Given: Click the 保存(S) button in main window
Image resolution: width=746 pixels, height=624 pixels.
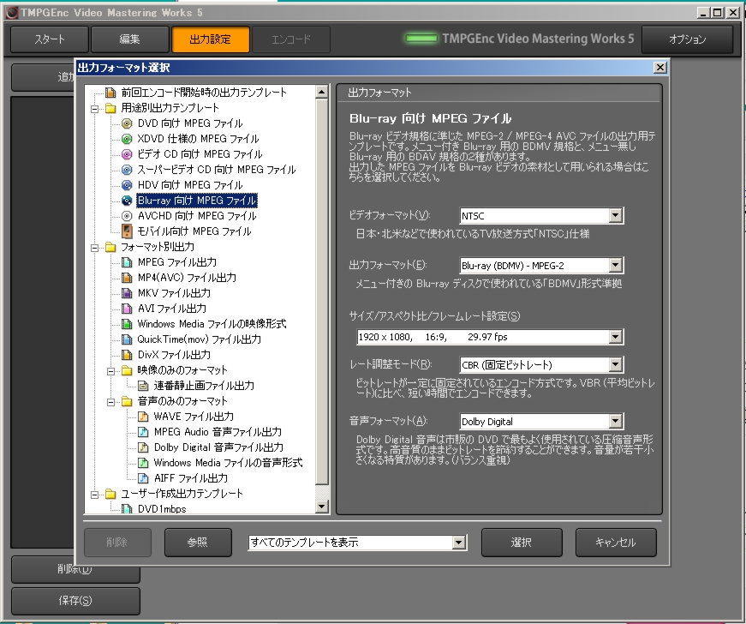Looking at the screenshot, I should pos(75,601).
